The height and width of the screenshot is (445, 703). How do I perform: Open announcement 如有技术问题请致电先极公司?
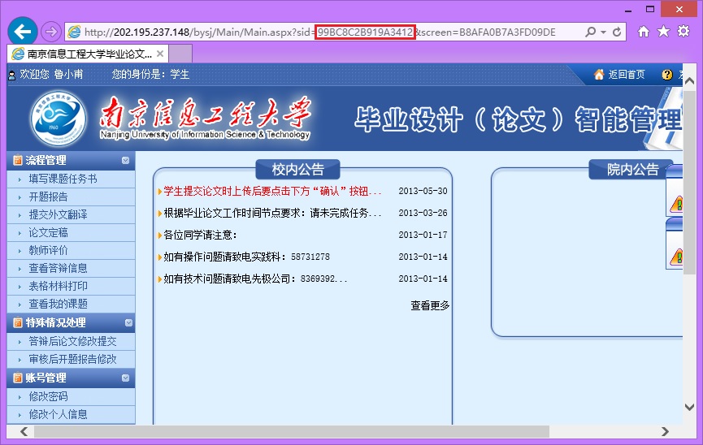tap(255, 279)
